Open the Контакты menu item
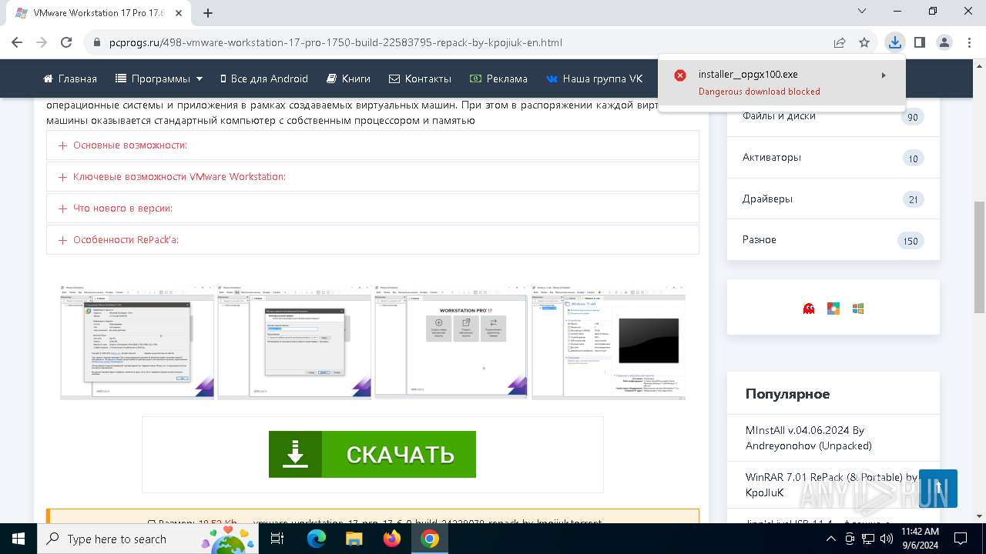Viewport: 986px width, 554px height. [421, 78]
